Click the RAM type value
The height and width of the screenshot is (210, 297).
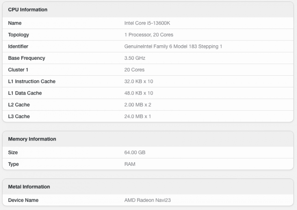coord(130,164)
